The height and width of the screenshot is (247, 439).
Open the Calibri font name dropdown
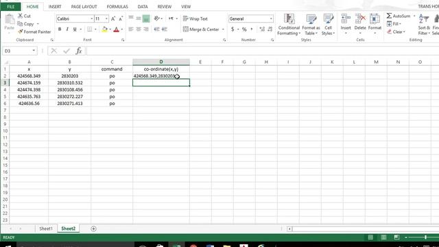point(91,19)
